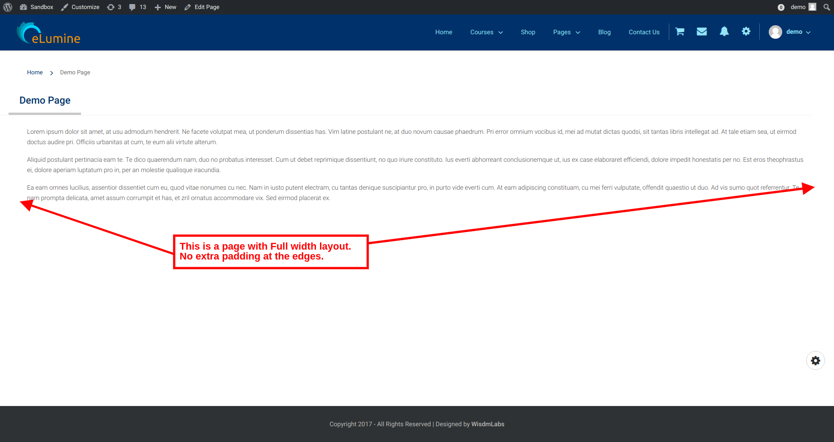This screenshot has width=834, height=442.
Task: Expand the Pages dropdown menu
Action: click(567, 32)
